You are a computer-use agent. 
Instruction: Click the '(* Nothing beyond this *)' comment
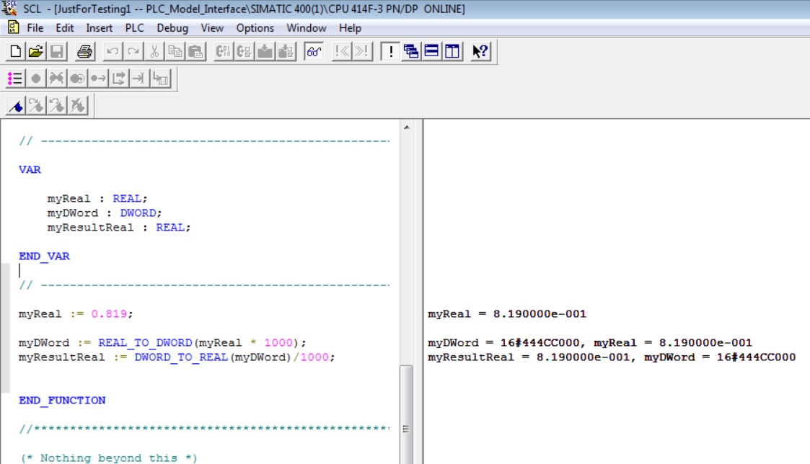[x=109, y=458]
